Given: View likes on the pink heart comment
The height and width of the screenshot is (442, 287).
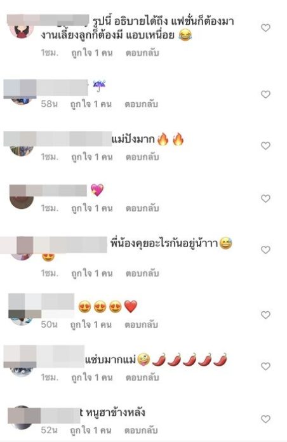Looking at the screenshot, I should pyautogui.click(x=91, y=208).
